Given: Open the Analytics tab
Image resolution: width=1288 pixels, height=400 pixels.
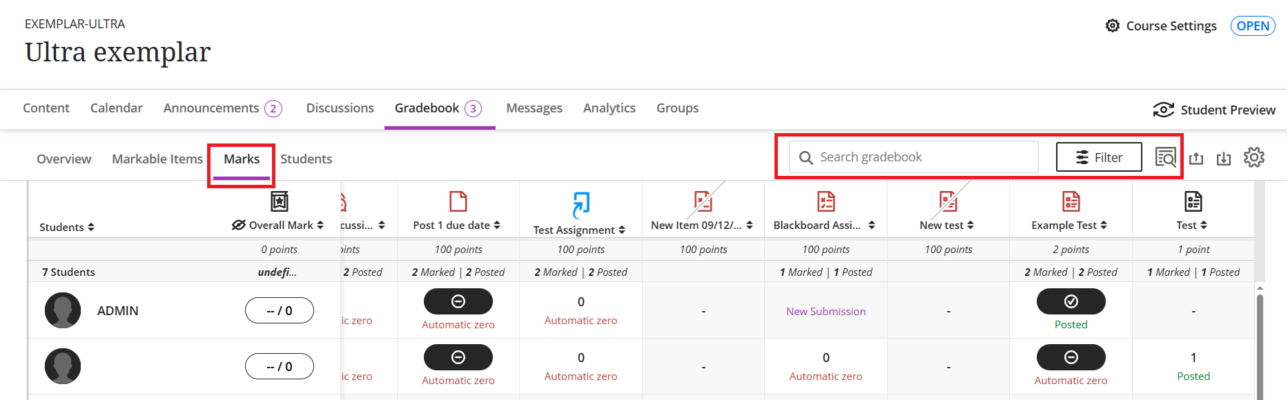Looking at the screenshot, I should pos(609,108).
